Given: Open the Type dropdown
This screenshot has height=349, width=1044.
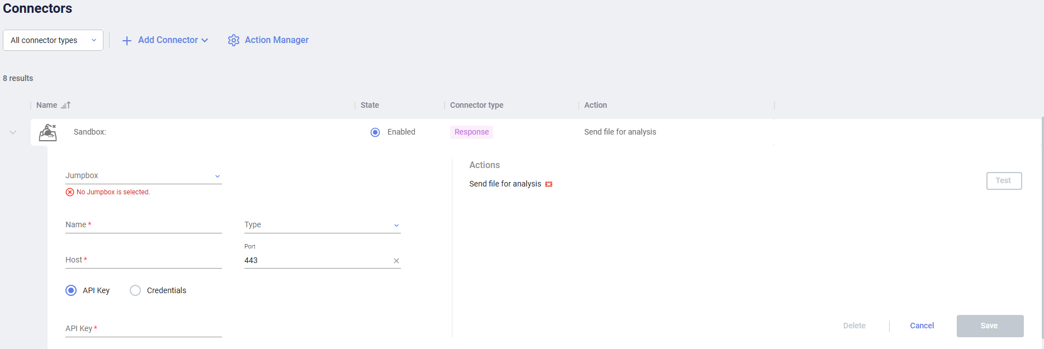Looking at the screenshot, I should (322, 225).
